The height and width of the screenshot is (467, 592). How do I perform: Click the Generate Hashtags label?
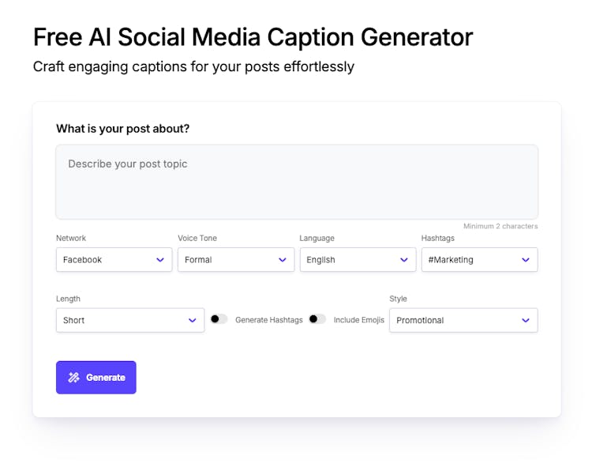click(268, 320)
